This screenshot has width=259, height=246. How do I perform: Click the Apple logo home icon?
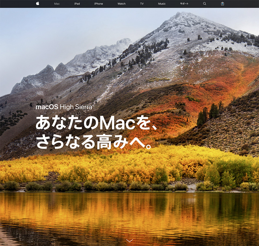(38, 4)
